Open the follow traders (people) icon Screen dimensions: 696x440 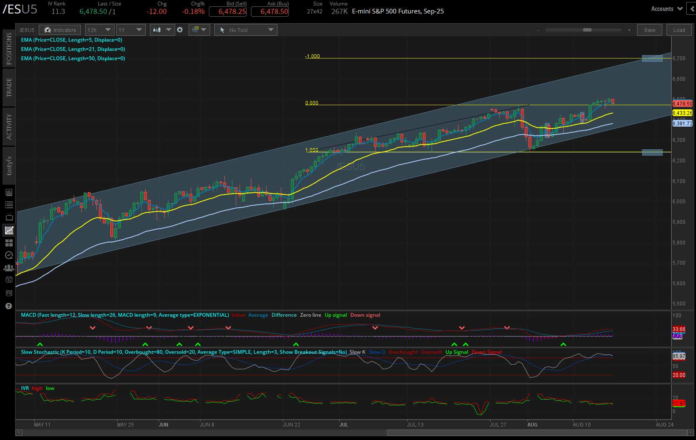click(8, 268)
